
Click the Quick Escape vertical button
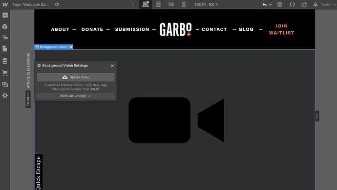[x=39, y=172]
